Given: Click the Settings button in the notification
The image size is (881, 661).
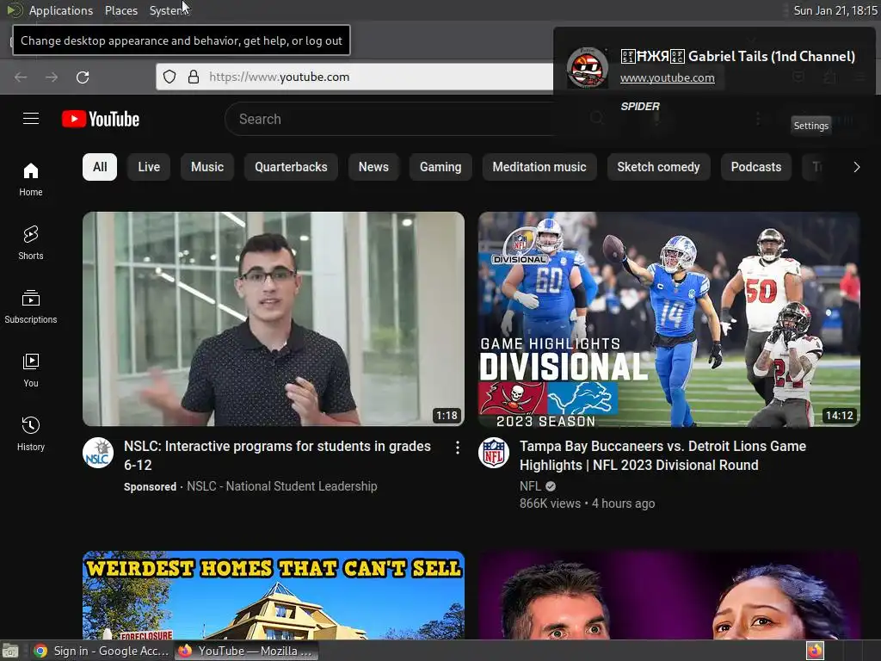Looking at the screenshot, I should point(810,126).
